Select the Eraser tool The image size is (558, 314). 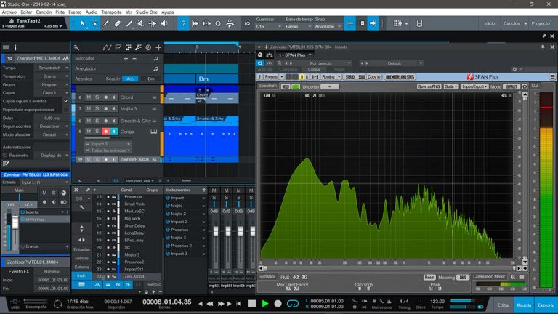(x=118, y=23)
